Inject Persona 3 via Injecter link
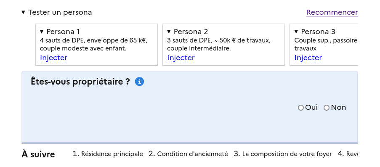The width and height of the screenshot is (380, 167). [x=308, y=58]
